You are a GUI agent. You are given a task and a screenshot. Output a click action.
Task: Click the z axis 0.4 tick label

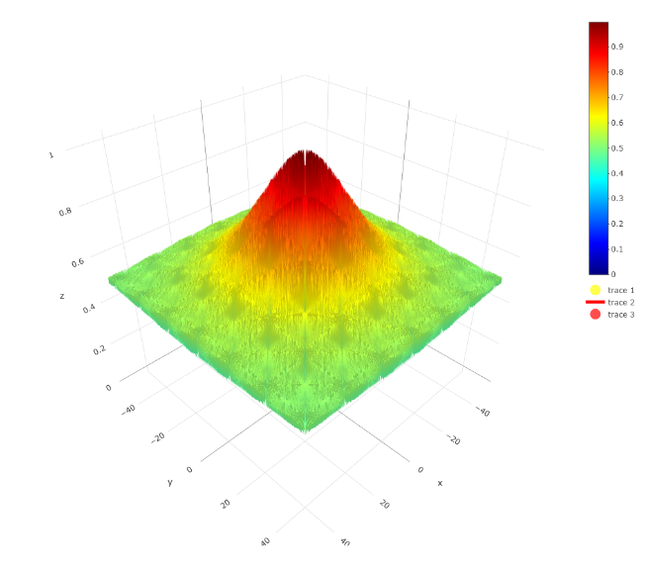pyautogui.click(x=89, y=308)
